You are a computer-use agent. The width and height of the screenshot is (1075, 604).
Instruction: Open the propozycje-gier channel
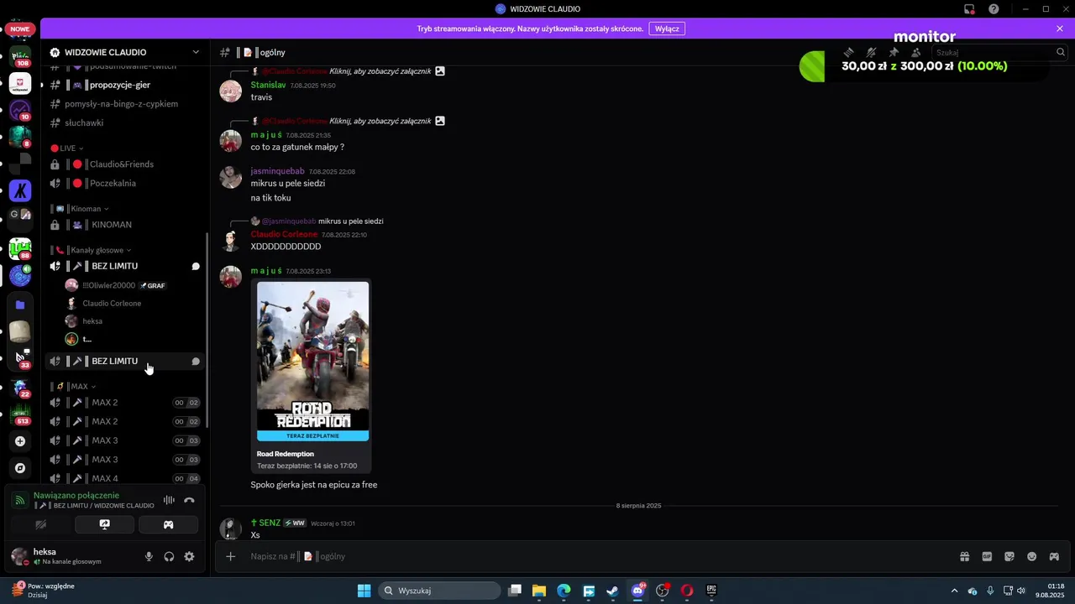coord(124,85)
